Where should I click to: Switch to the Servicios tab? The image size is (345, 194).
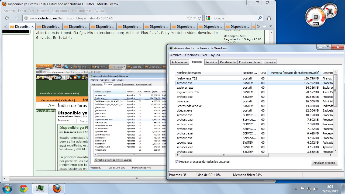click(x=211, y=62)
